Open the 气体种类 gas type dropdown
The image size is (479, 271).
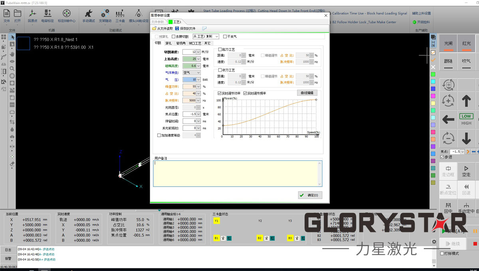click(x=198, y=73)
